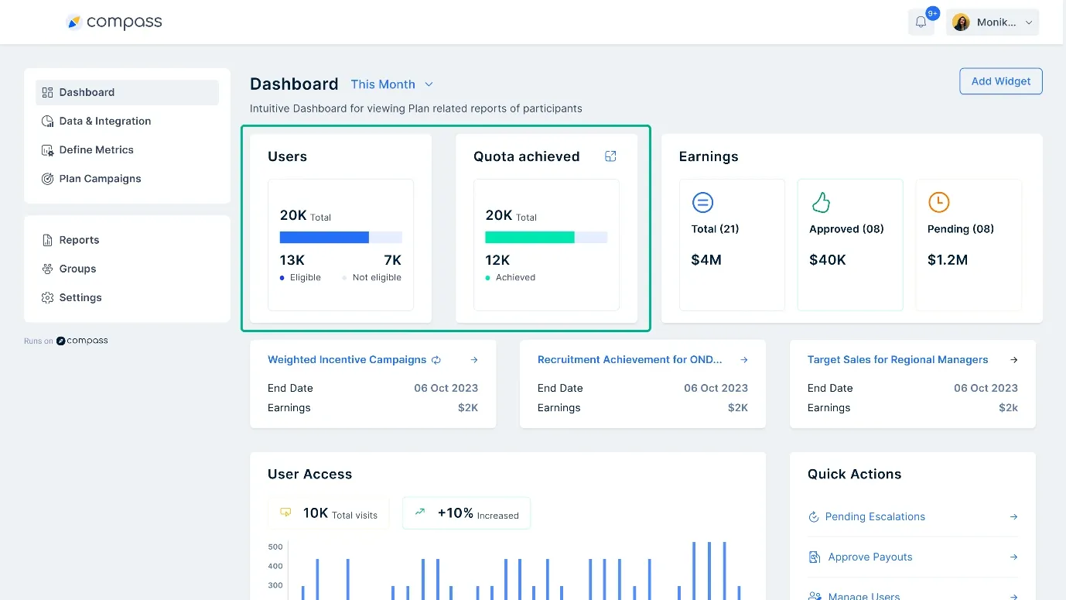Select the Approved (08) earnings card
1066x600 pixels.
coord(849,245)
